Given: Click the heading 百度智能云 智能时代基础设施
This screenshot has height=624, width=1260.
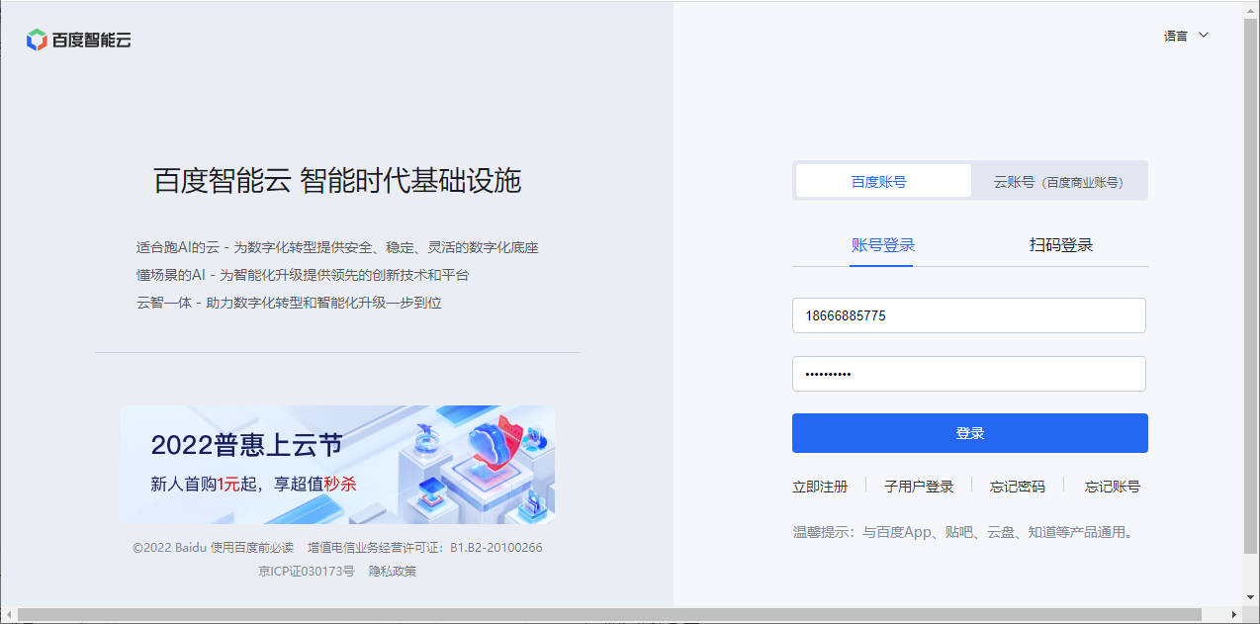Looking at the screenshot, I should (x=337, y=181).
